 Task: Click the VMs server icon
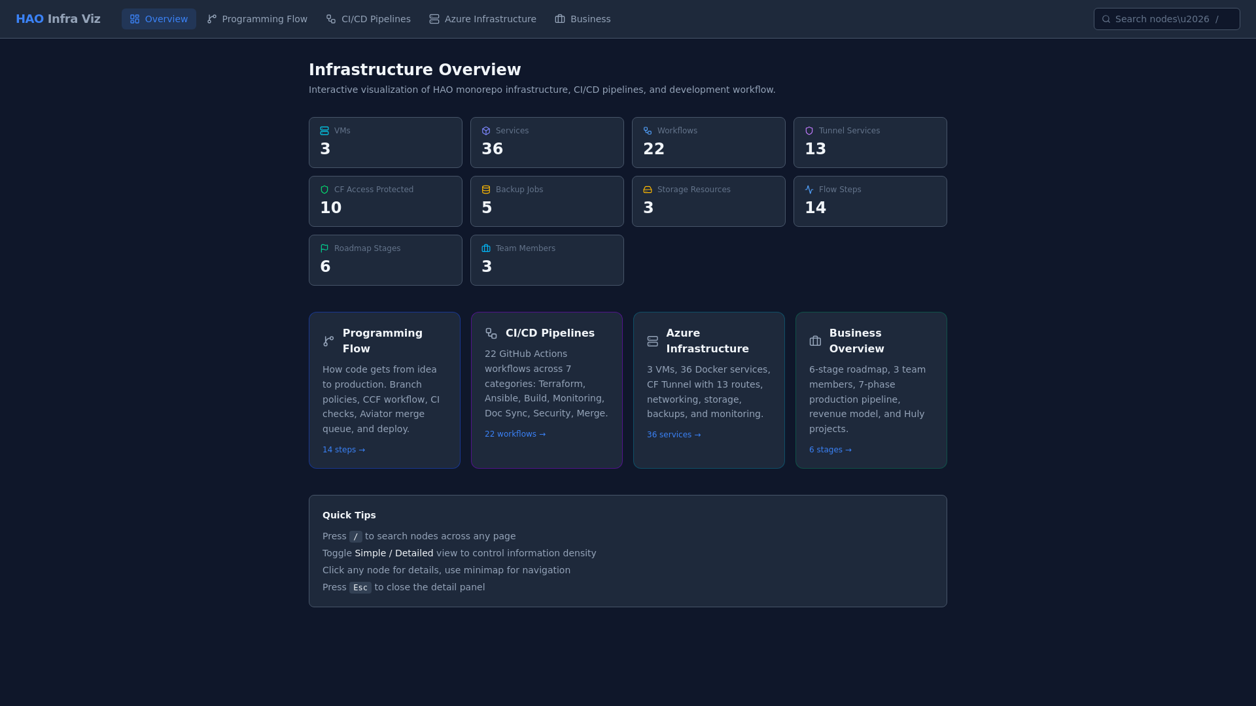(324, 131)
